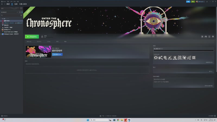The height and width of the screenshot is (122, 217).
Task: Open the 社区 community tab
Action: [16, 4]
